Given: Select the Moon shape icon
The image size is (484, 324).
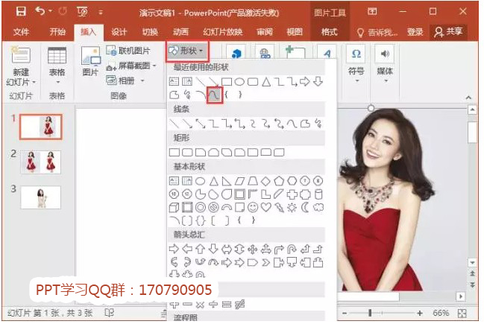Looking at the screenshot, I should (x=305, y=207).
